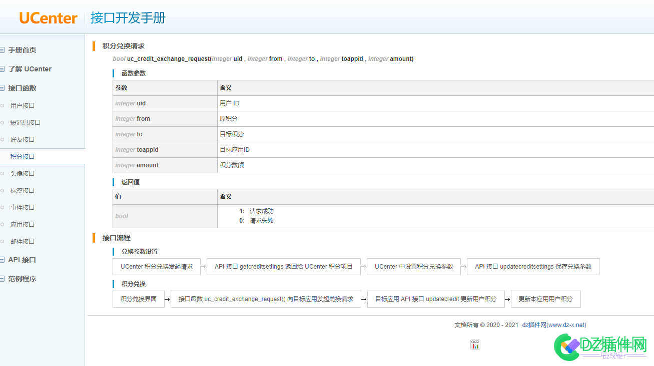Image resolution: width=654 pixels, height=366 pixels.
Task: Go to 好友接口 page
Action: [x=23, y=140]
